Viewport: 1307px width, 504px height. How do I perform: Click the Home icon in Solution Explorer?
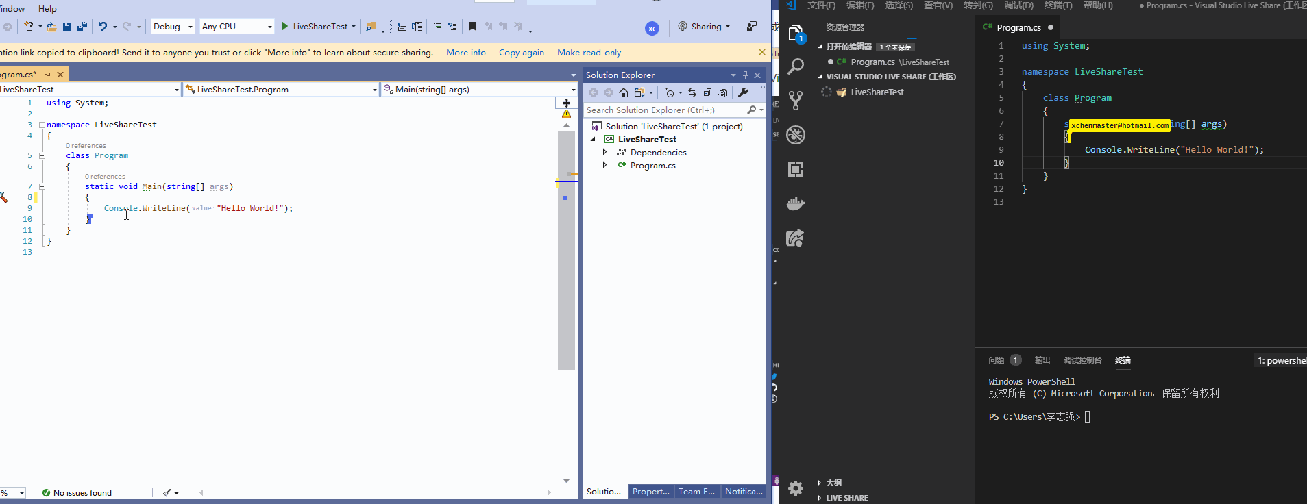623,92
